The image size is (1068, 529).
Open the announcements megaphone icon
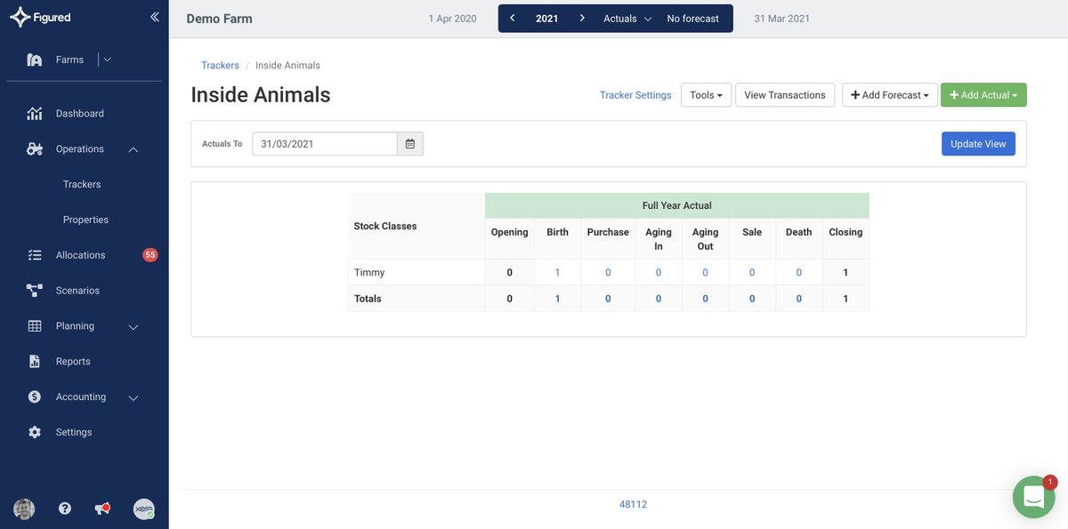(103, 509)
